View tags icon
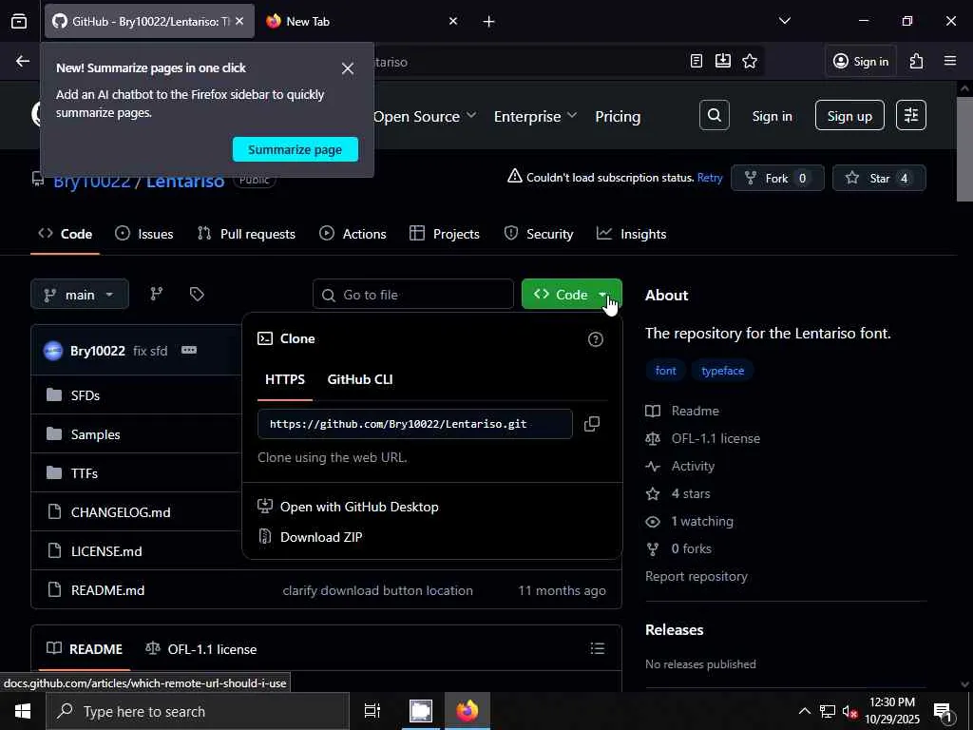 197,295
